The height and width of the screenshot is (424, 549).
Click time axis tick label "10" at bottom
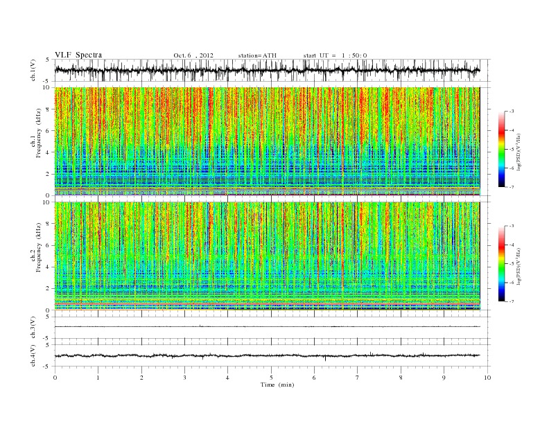pyautogui.click(x=487, y=378)
